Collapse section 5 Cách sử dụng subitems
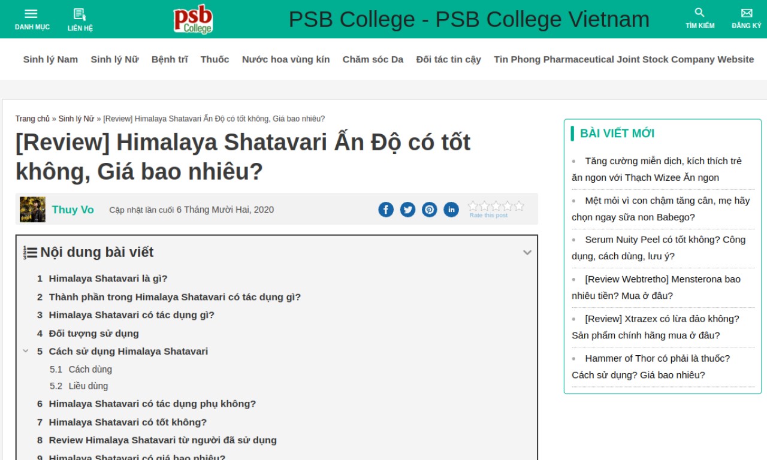The width and height of the screenshot is (767, 460). pos(26,351)
